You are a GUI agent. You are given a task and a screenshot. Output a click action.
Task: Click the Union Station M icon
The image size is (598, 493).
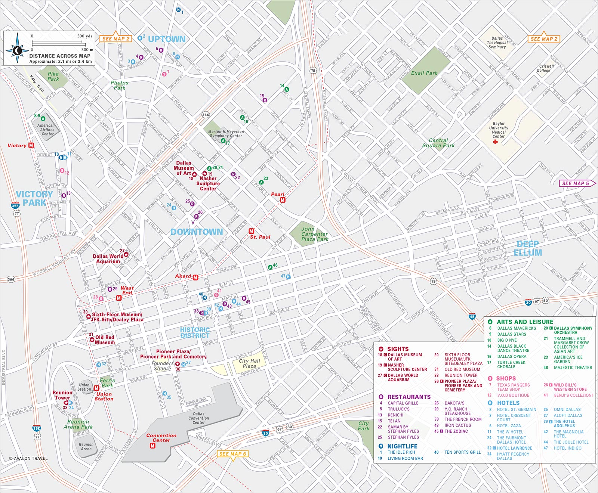(96, 388)
